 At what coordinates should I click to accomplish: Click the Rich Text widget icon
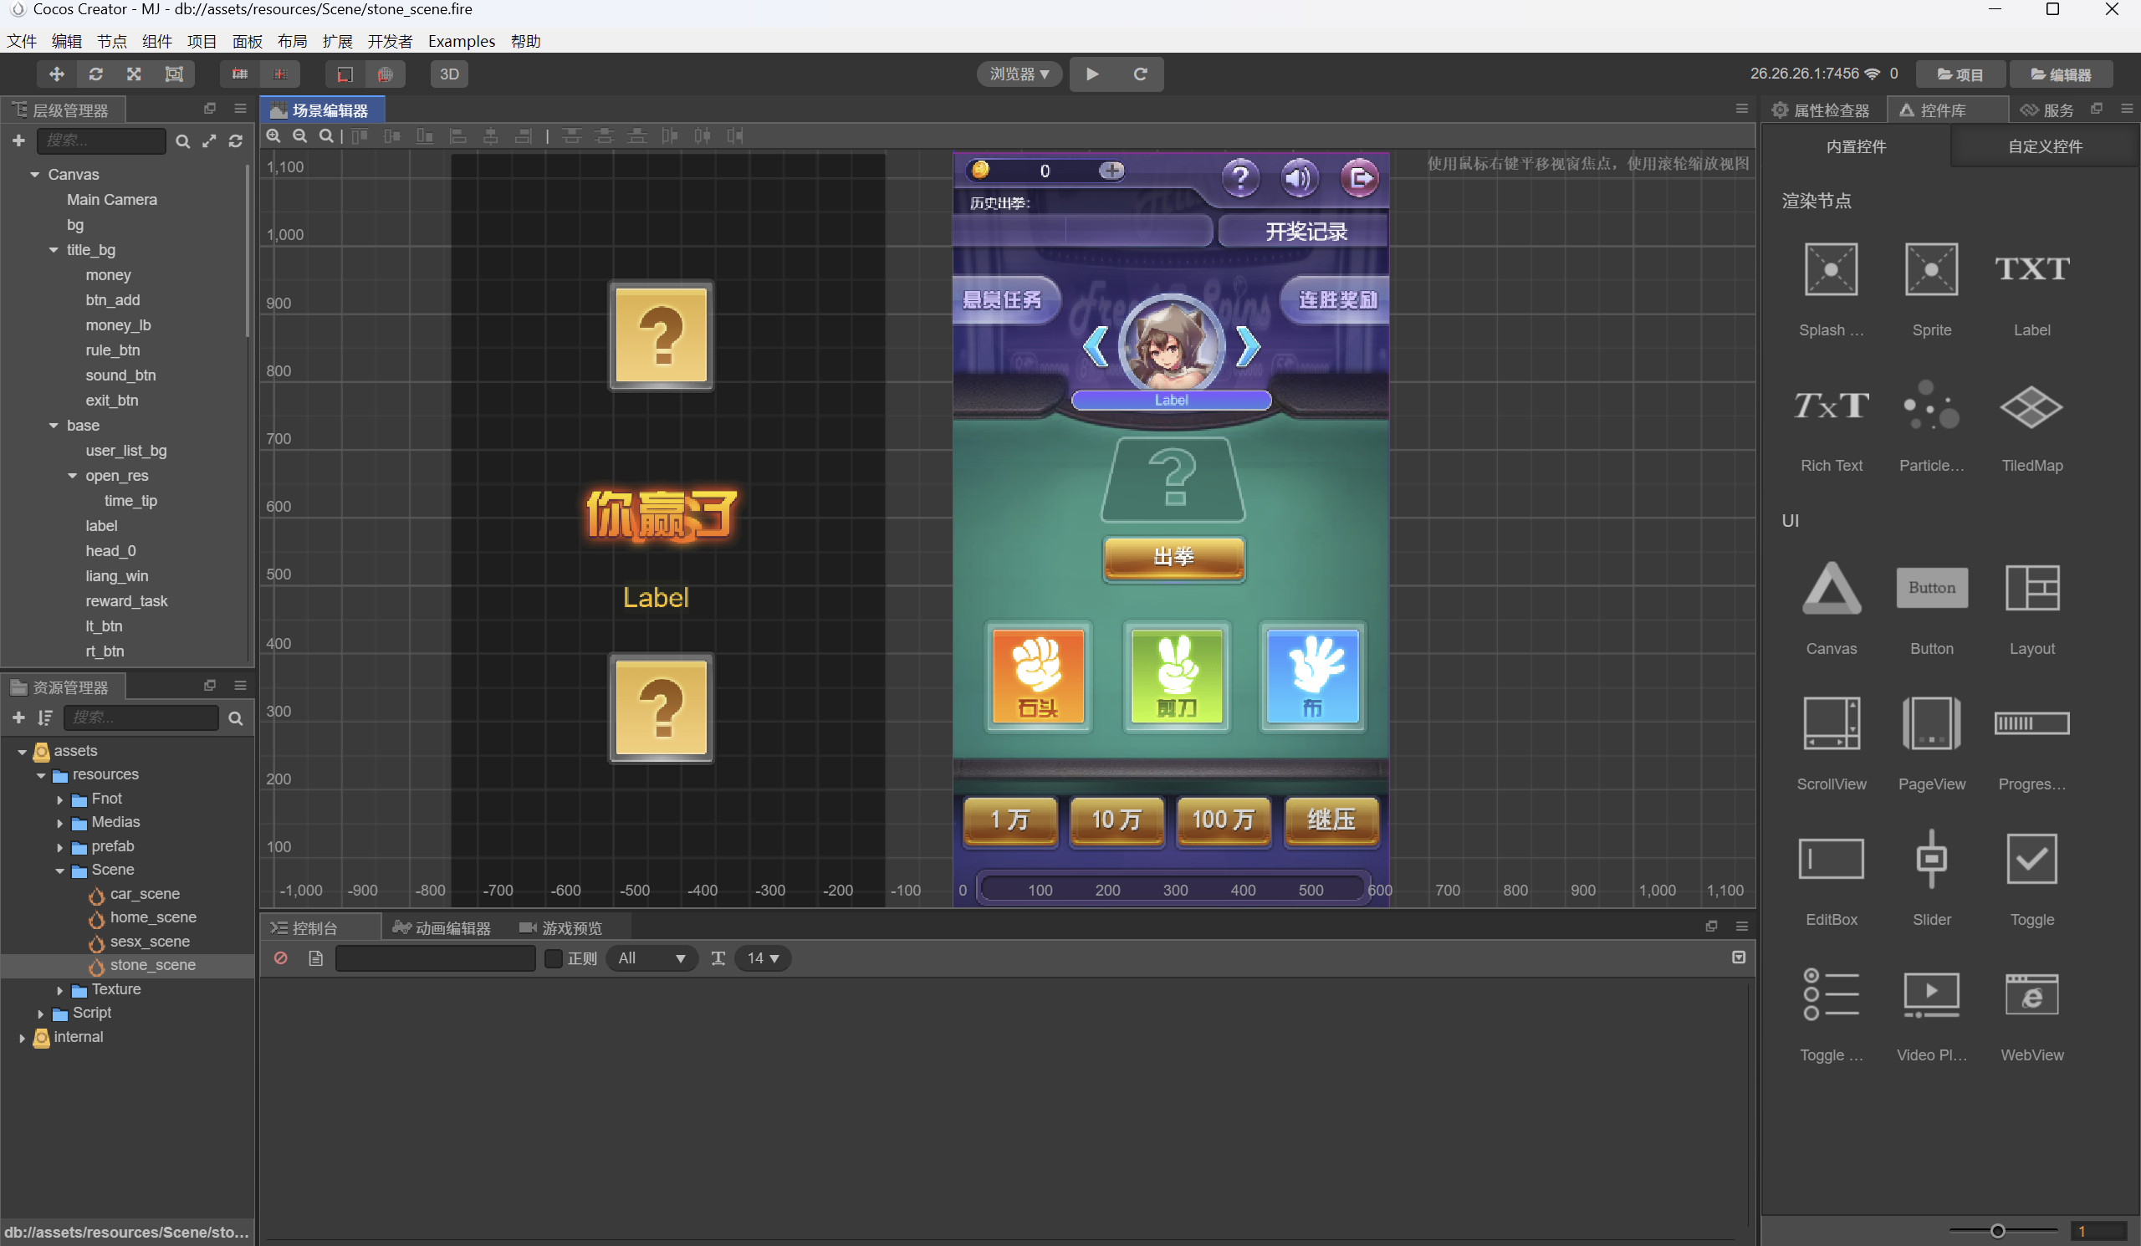(1830, 406)
